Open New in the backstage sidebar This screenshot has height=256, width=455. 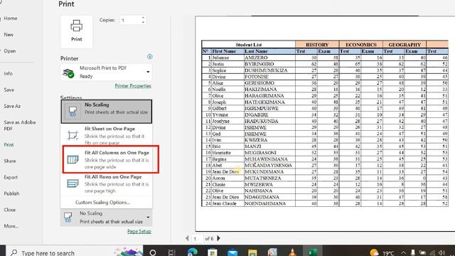pos(9,35)
